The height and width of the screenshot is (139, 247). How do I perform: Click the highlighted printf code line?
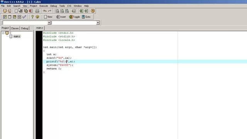pos(61,61)
